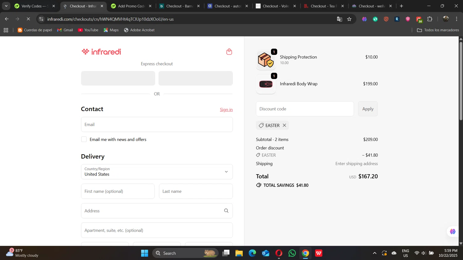Open Opera browser from the taskbar
Image resolution: width=463 pixels, height=260 pixels.
(279, 253)
